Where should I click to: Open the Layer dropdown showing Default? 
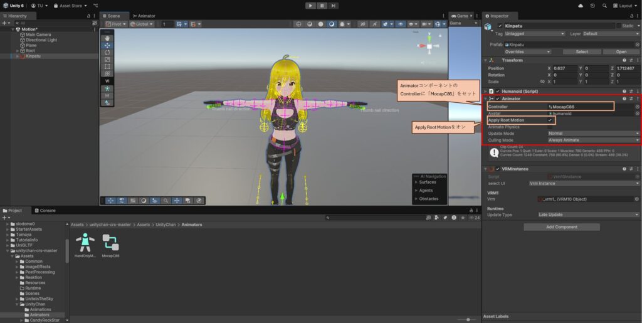(611, 34)
